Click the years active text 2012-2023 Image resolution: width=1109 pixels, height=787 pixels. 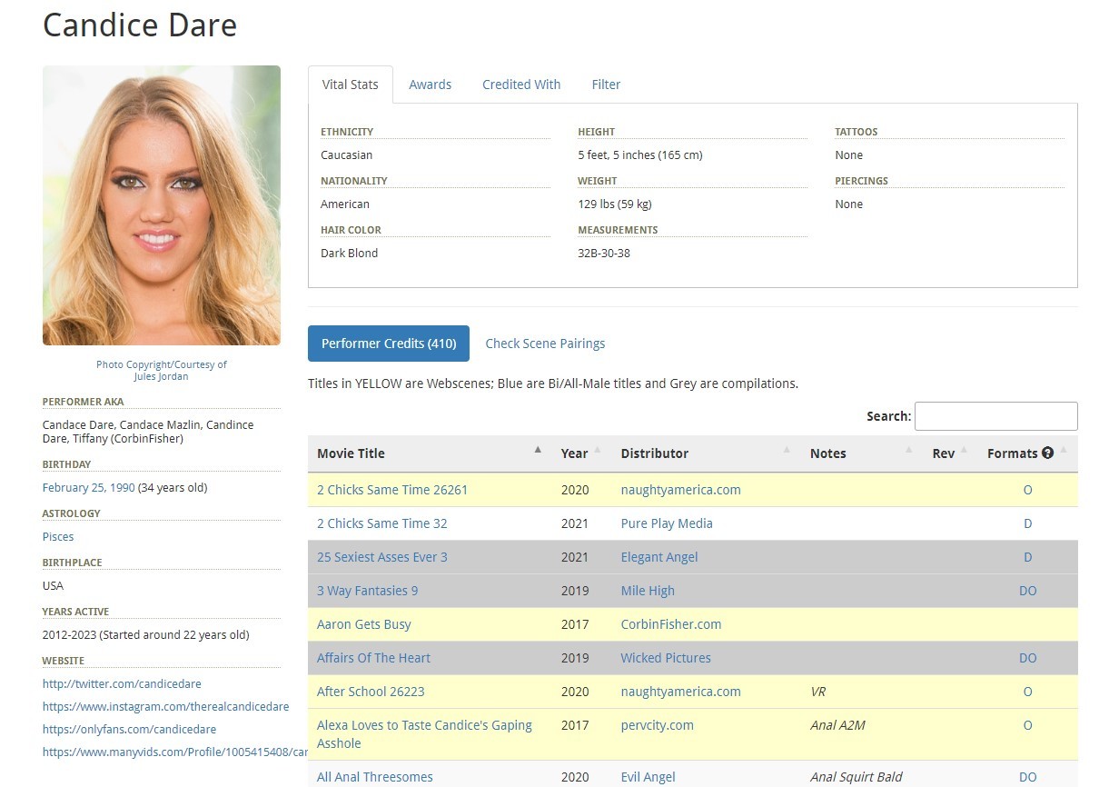145,635
